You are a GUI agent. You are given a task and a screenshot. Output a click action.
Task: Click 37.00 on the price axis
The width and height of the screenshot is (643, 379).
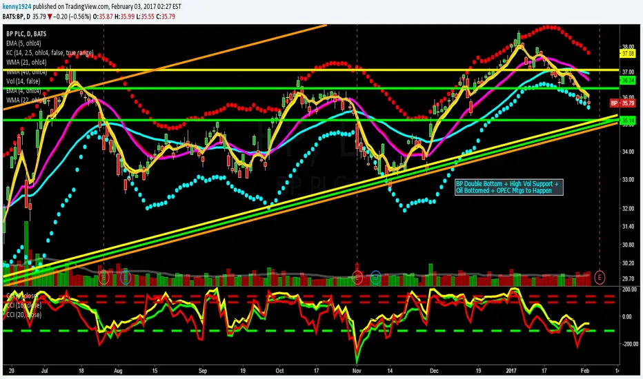coord(629,72)
